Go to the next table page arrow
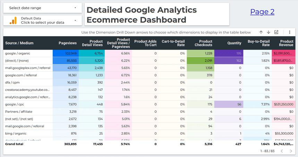This screenshot has width=298, height=157. tap(291, 151)
